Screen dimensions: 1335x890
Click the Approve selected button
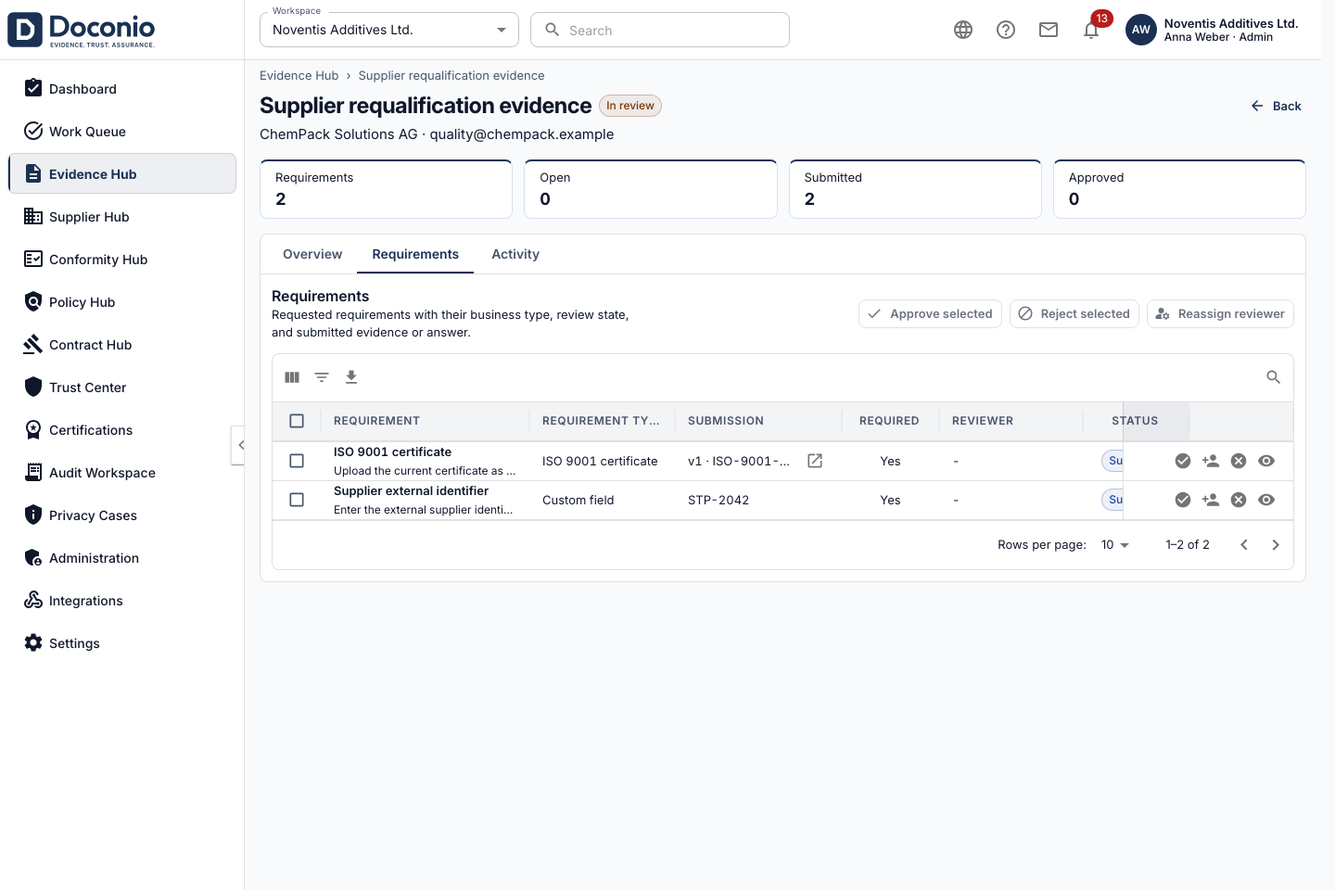(930, 314)
